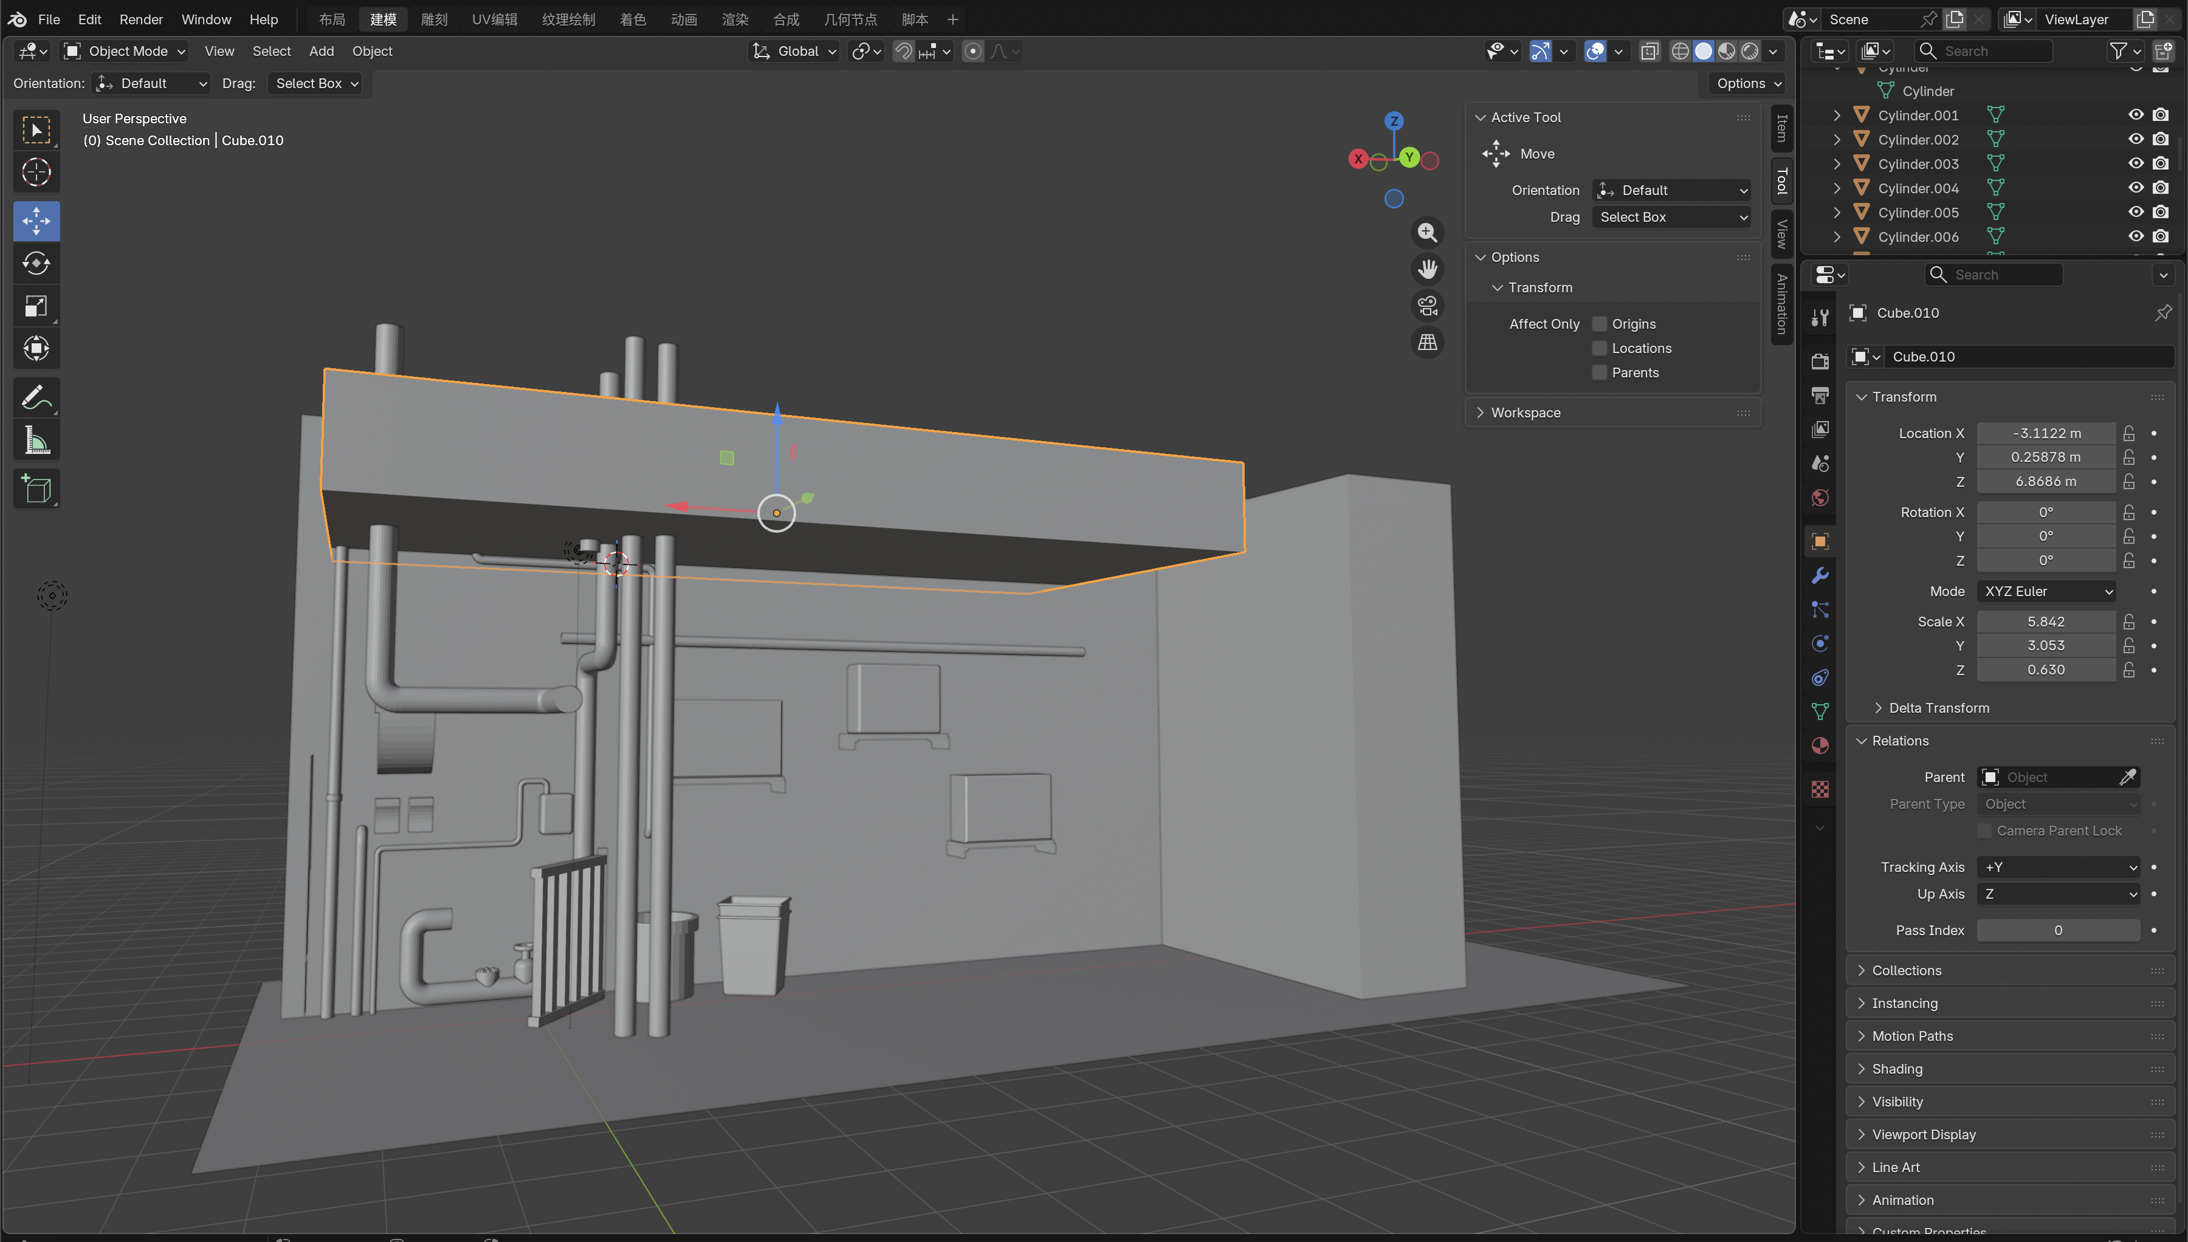Open the Object Data mesh properties tab
Screen dimensions: 2188x1242
click(x=1820, y=712)
